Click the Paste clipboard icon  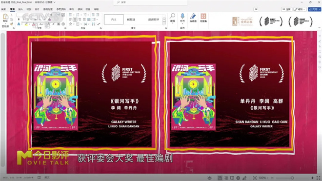pos(5,17)
